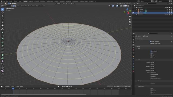Check the Emission pass checkbox
Image resolution: width=173 pixels, height=97 pixels.
[x=151, y=73]
